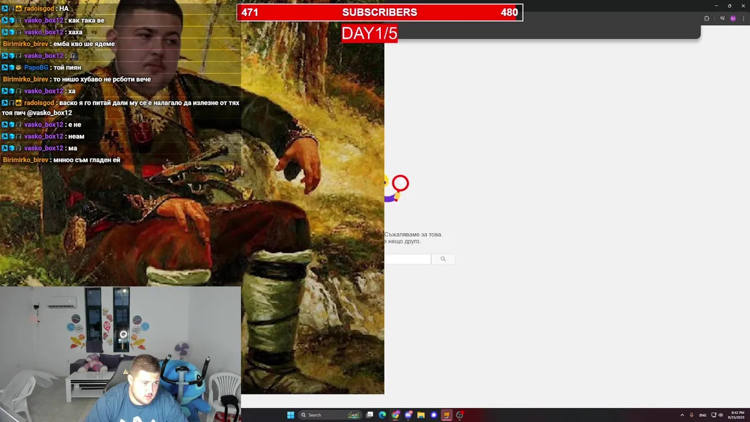Image resolution: width=750 pixels, height=422 pixels.
Task: Click chat message 'емба кво ше ядеме'
Action: tap(84, 44)
